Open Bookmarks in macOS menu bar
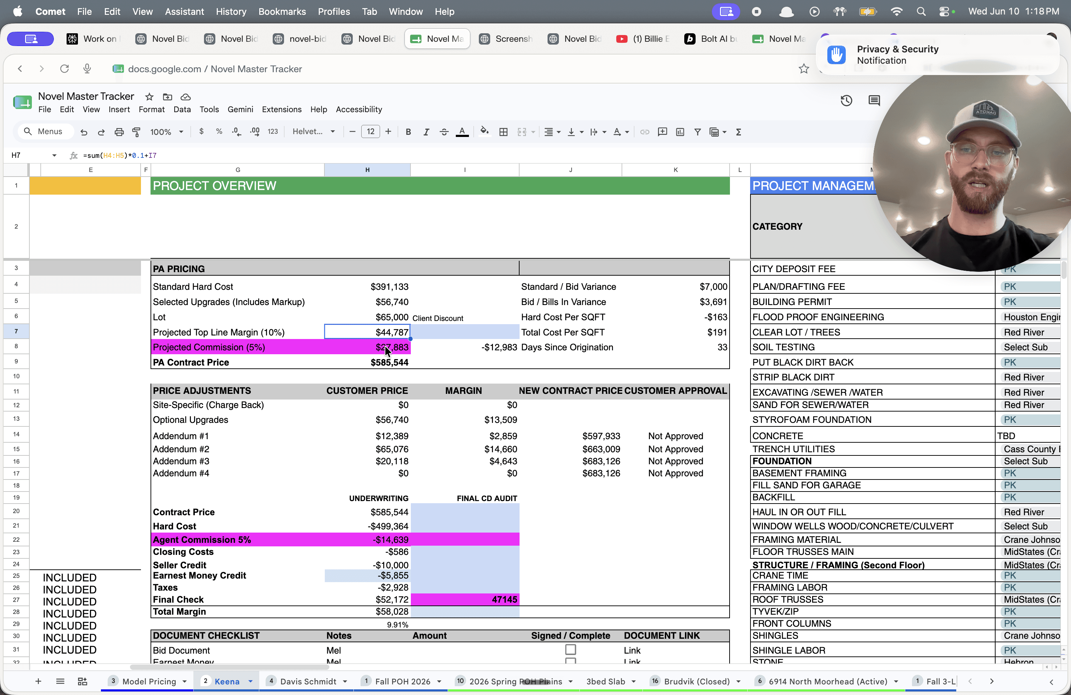This screenshot has width=1071, height=695. click(282, 11)
